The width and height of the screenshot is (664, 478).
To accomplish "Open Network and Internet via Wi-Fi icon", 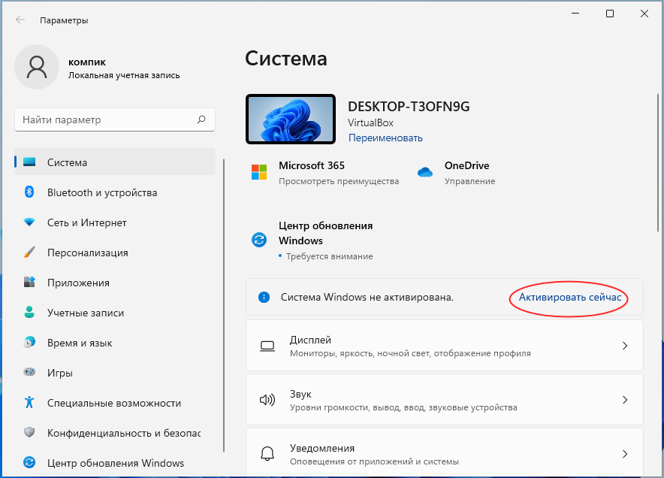I will click(x=29, y=222).
